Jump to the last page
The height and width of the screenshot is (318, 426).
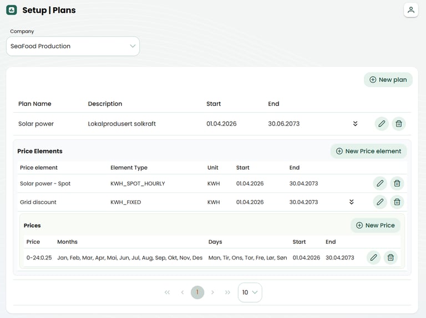coord(227,293)
